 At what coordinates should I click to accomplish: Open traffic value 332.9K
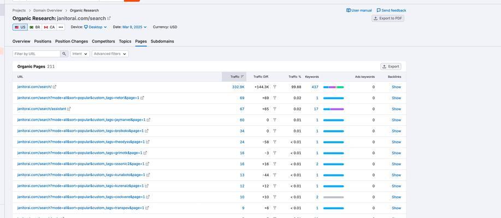click(238, 87)
